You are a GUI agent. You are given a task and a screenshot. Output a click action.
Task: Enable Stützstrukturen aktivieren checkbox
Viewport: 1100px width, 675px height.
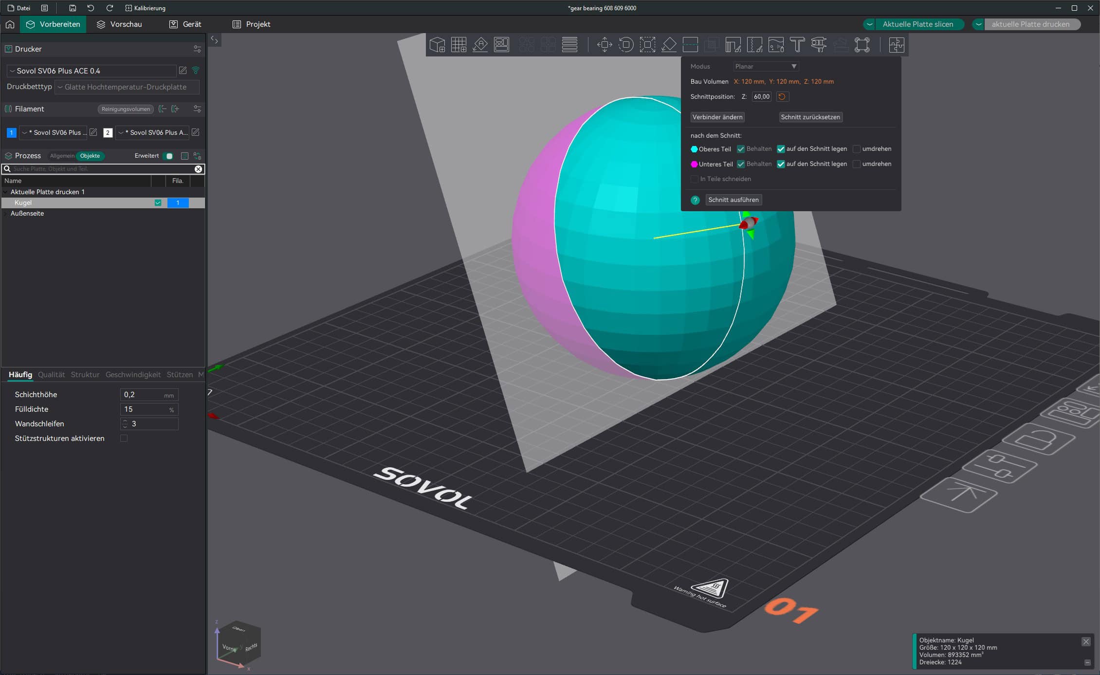pos(124,438)
